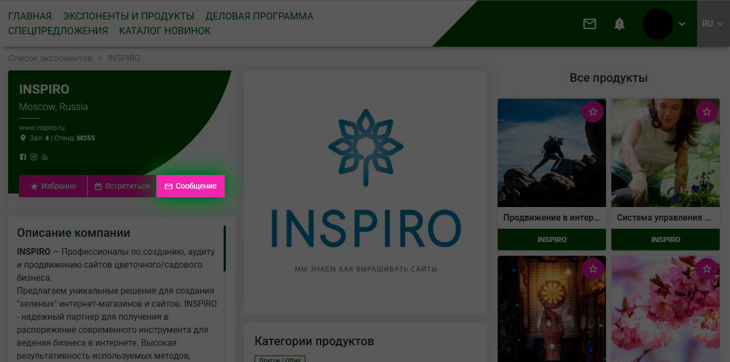Click the description panel scrollbar

pos(225,249)
